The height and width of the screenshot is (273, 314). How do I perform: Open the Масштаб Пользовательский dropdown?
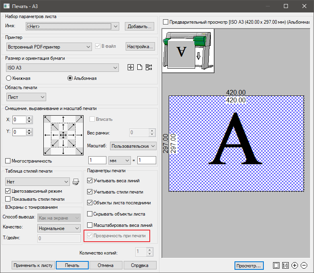coord(133,146)
